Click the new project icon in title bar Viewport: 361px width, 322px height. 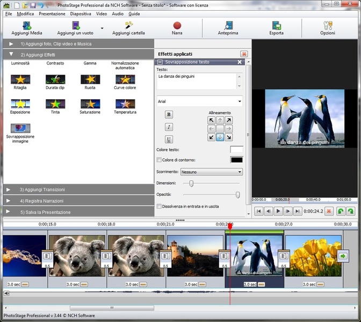(x=17, y=5)
